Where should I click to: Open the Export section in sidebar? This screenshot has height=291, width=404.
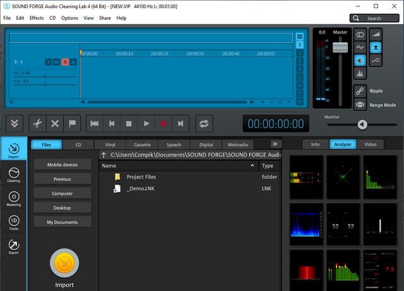[x=13, y=247]
